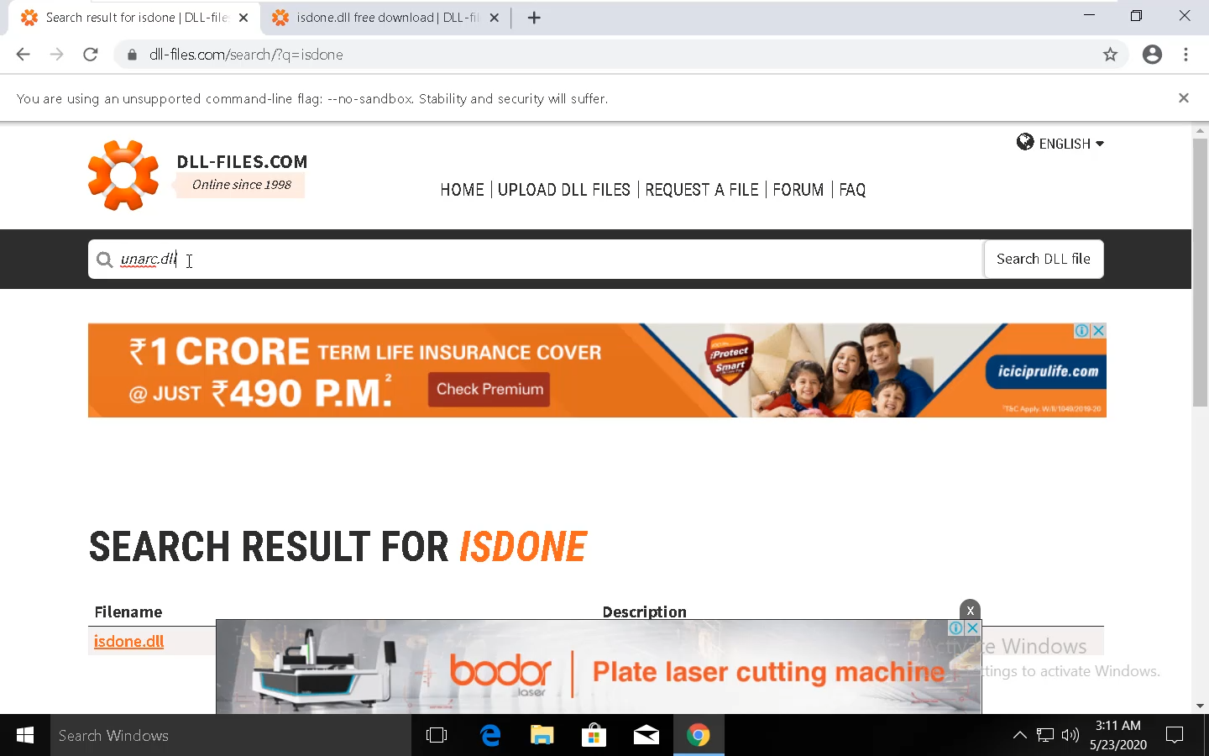
Task: Click the Chrome address bar URL
Action: point(246,55)
